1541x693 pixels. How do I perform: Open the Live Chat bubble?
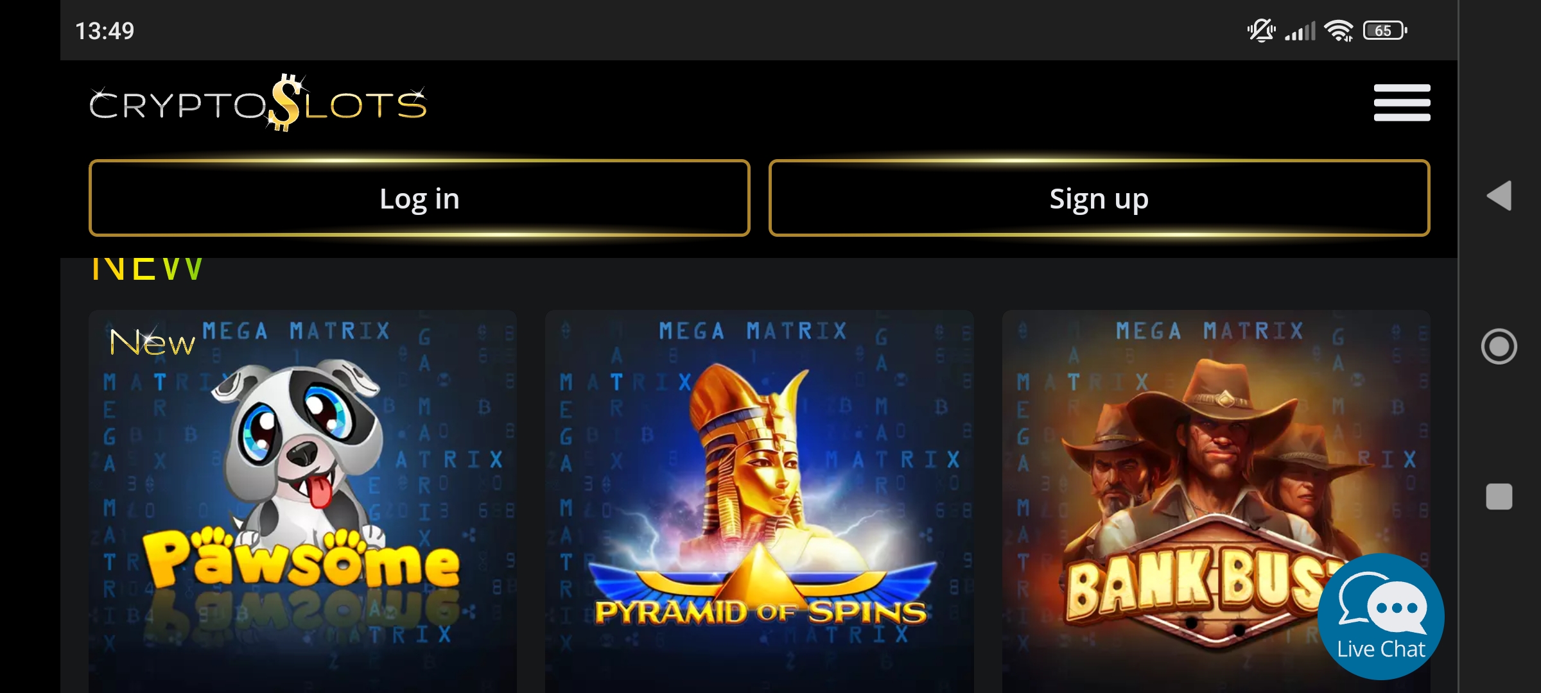click(1380, 616)
